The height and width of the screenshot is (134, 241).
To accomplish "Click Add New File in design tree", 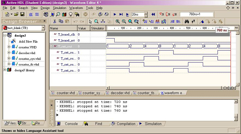I will click(28, 42).
